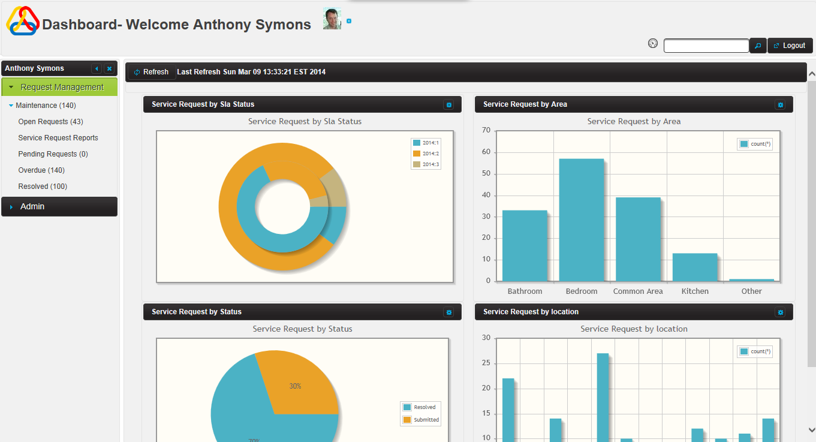The image size is (816, 442).
Task: Collapse the Maintenance (140) tree node
Action: pyautogui.click(x=11, y=106)
